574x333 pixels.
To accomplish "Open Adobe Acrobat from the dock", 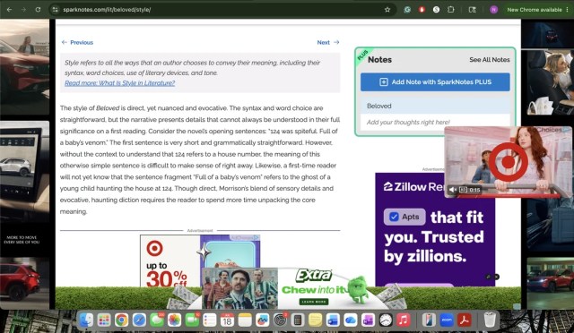I will (x=465, y=320).
